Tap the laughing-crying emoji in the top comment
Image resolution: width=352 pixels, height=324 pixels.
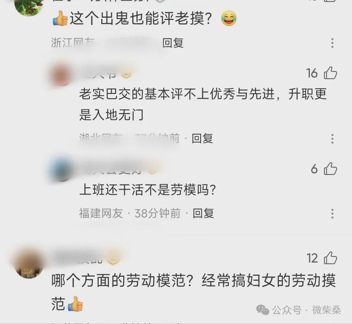click(228, 18)
